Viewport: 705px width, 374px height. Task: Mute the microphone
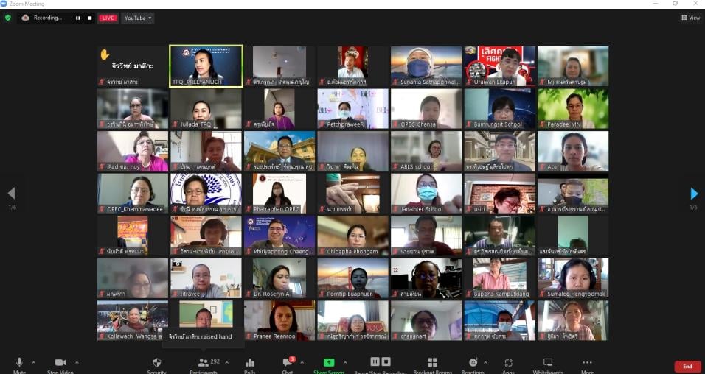click(x=19, y=365)
